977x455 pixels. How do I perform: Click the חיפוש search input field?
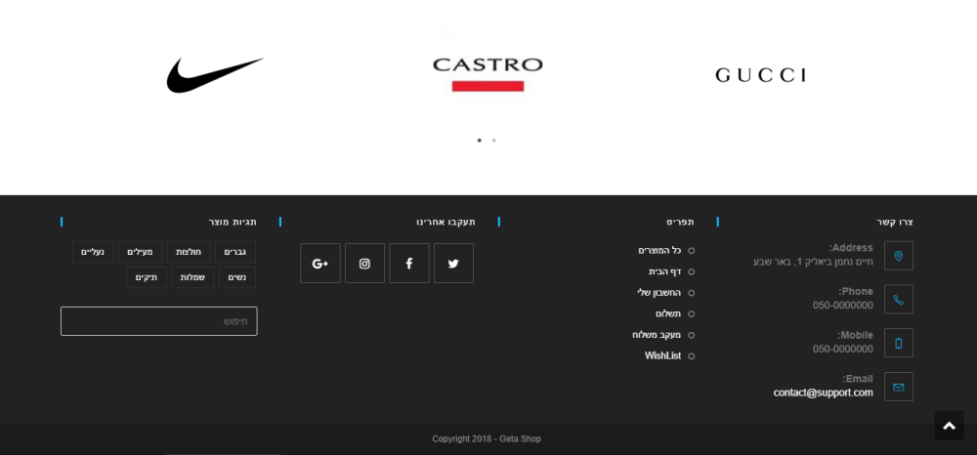159,321
